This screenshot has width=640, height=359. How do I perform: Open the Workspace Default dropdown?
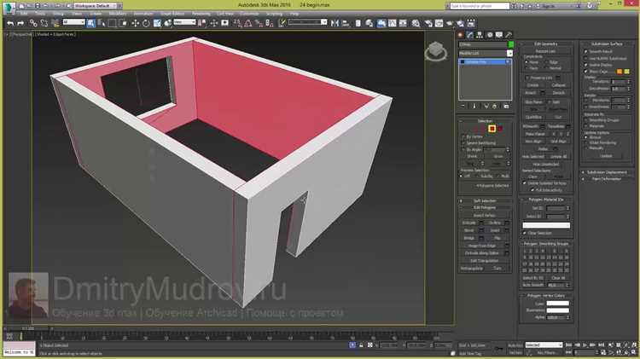coord(95,6)
